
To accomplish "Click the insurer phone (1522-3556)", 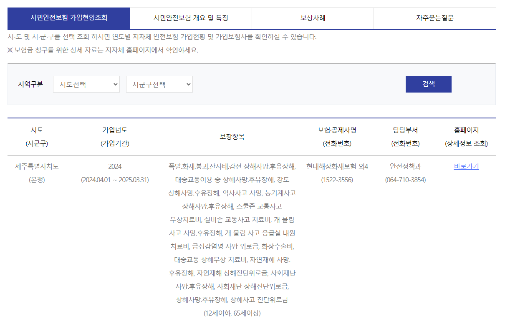I will 337,180.
